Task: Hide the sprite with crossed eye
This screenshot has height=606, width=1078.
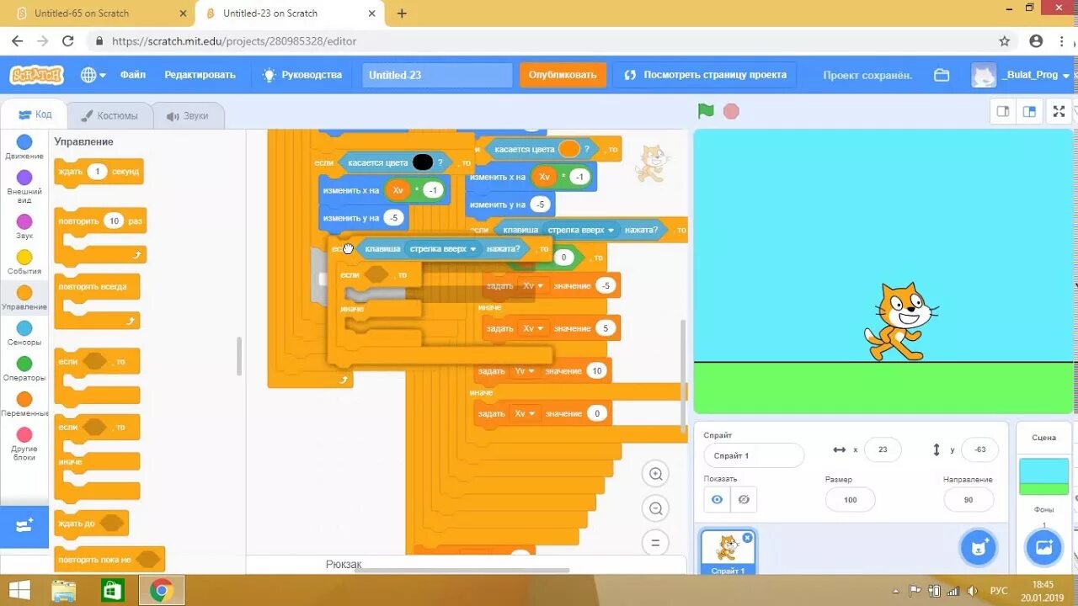Action: 743,499
